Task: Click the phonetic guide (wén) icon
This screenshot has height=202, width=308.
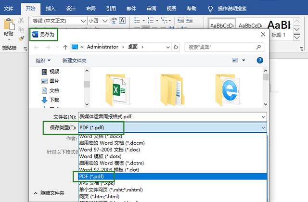Action: click(114, 20)
